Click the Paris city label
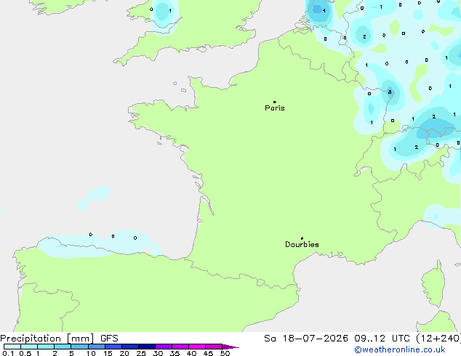Image resolution: width=461 pixels, height=356 pixels. [275, 108]
